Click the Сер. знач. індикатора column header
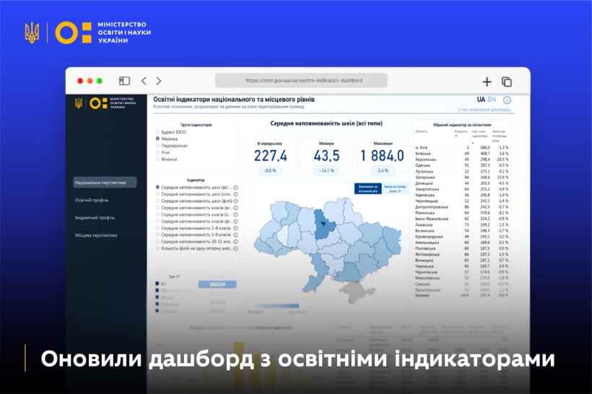This screenshot has height=394, width=592. coord(480,133)
